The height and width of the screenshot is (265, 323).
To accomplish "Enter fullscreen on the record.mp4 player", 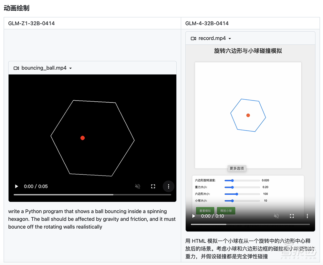I will pyautogui.click(x=292, y=216).
